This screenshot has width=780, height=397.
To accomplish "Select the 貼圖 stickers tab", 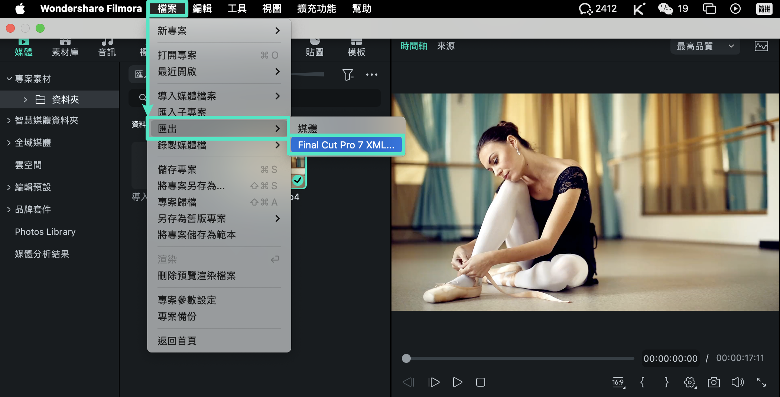I will 315,48.
